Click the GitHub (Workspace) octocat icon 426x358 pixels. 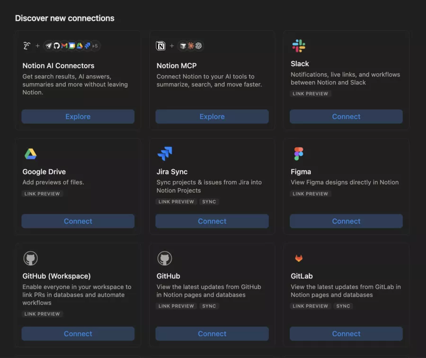point(30,258)
